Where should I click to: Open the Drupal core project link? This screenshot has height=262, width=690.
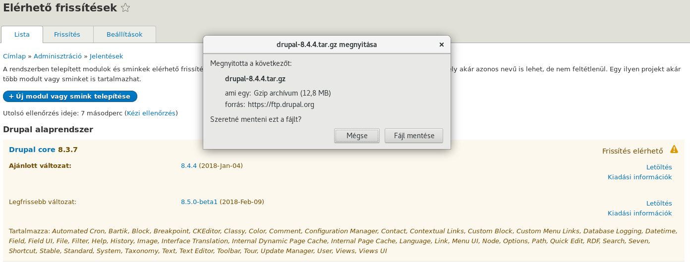32,150
